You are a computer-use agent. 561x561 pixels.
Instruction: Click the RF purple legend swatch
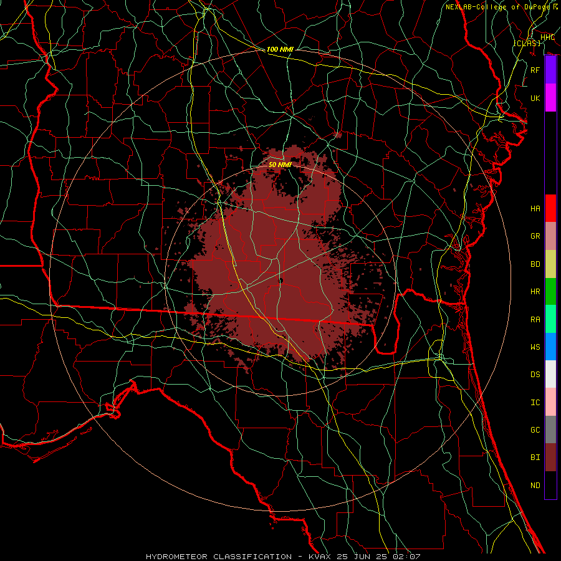(x=550, y=70)
